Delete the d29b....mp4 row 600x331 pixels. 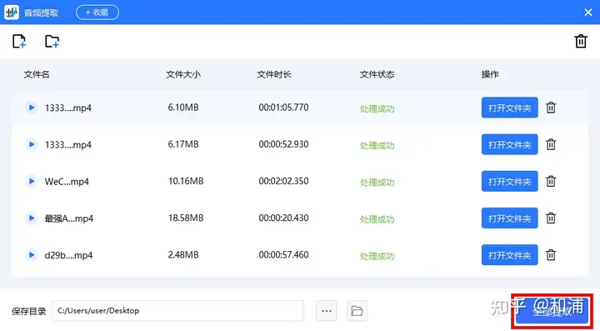pyautogui.click(x=551, y=255)
